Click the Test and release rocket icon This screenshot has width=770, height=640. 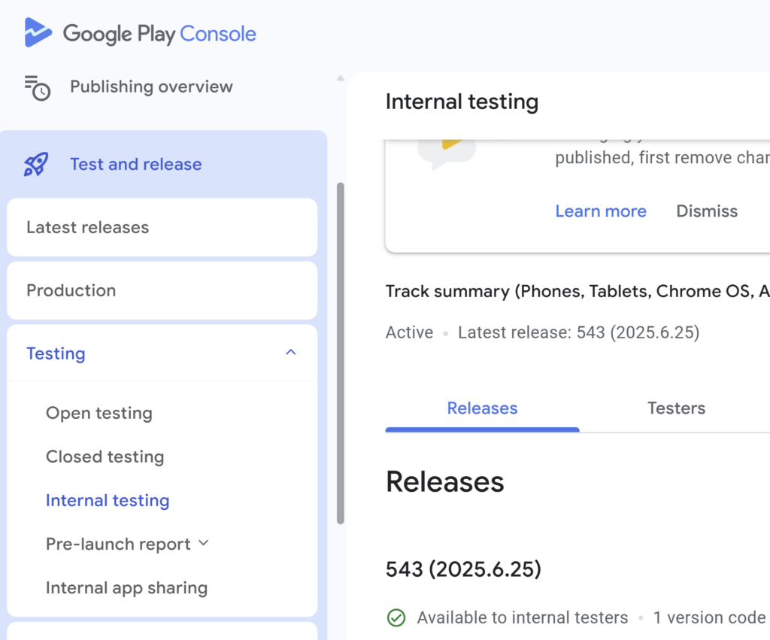coord(36,164)
